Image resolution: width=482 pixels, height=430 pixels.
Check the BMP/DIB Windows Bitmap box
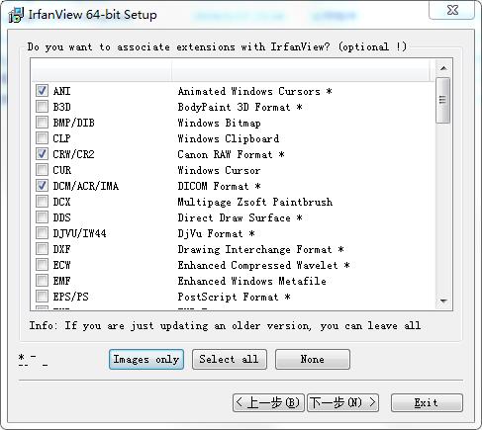click(x=42, y=123)
